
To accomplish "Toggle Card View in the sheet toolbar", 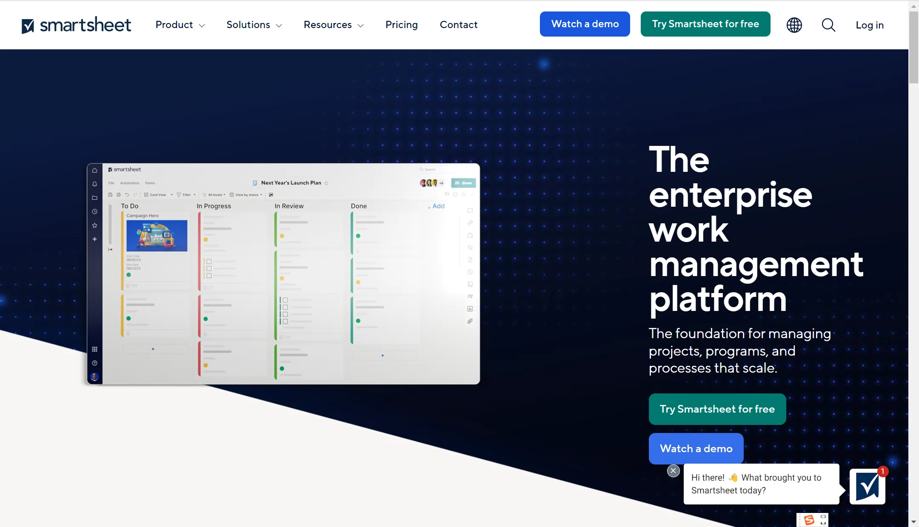I will [156, 194].
